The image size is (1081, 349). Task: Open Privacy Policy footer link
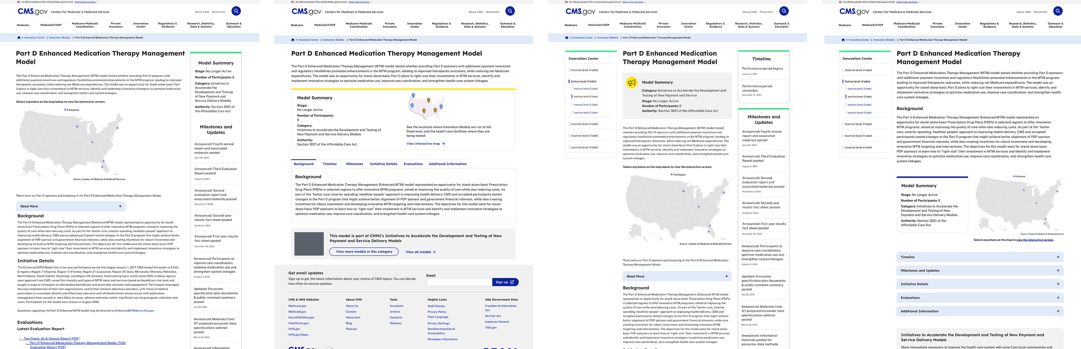[437, 312]
